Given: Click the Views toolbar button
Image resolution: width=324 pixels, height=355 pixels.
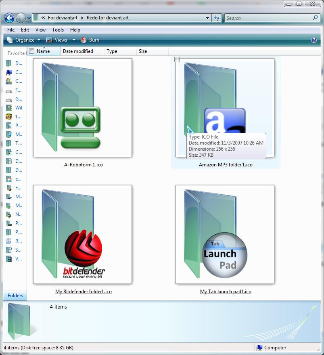Looking at the screenshot, I should pos(56,40).
